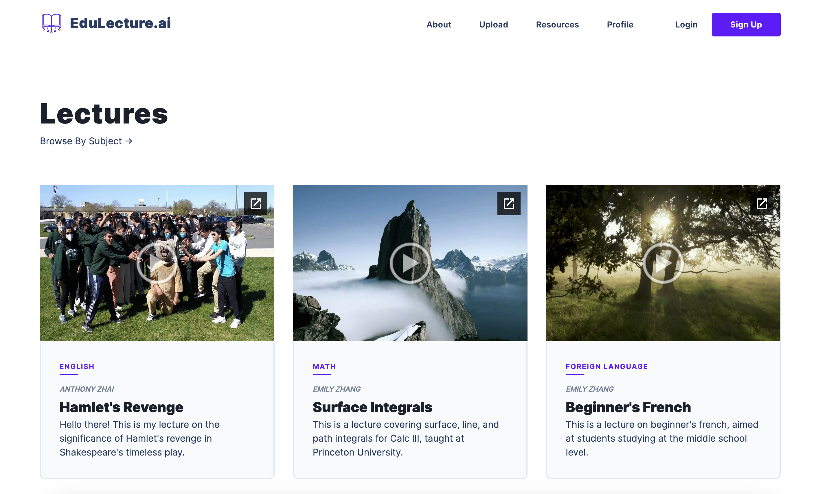827x494 pixels.
Task: Follow the Browse By Subject link
Action: tap(81, 141)
